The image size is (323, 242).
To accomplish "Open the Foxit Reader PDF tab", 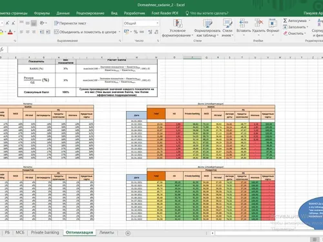I will (165, 13).
